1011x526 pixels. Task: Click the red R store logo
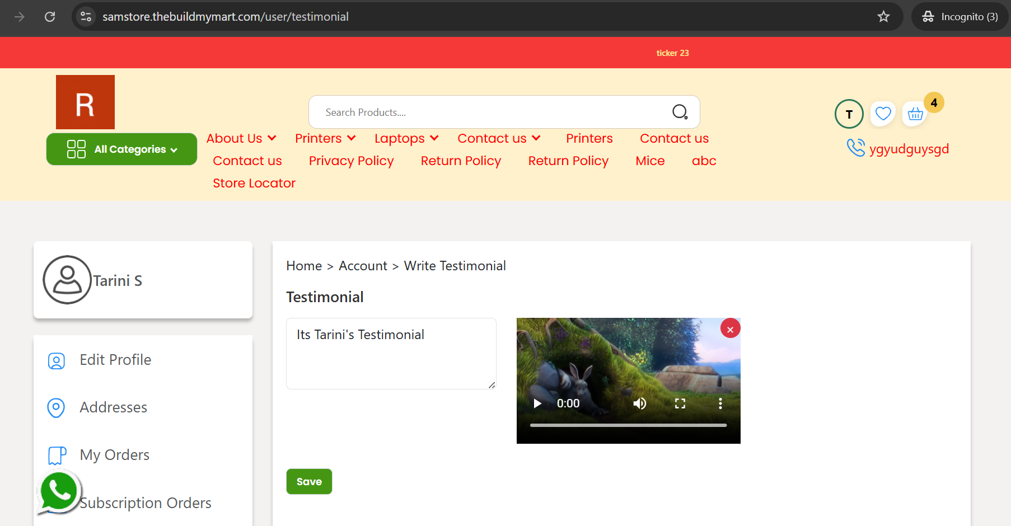(x=85, y=102)
